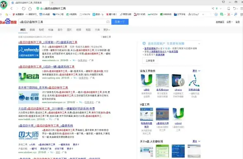
Task: Click the 百度首页 link
Action: click(220, 22)
